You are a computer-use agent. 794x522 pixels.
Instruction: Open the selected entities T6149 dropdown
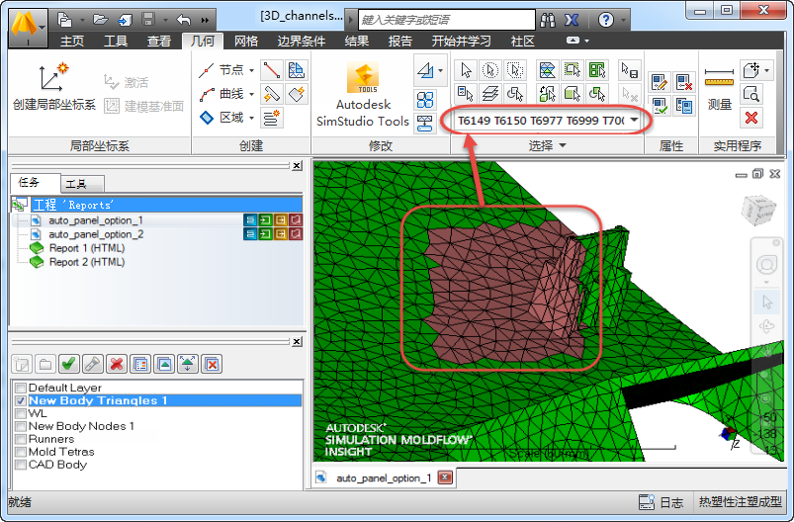(634, 120)
